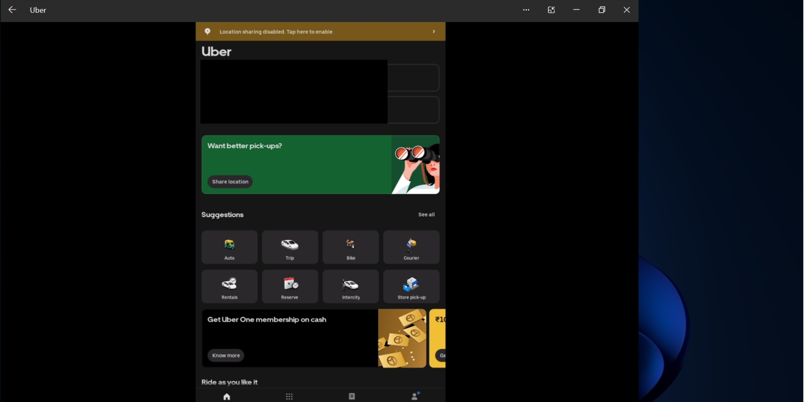Click Know more on Uber One card

click(x=226, y=355)
